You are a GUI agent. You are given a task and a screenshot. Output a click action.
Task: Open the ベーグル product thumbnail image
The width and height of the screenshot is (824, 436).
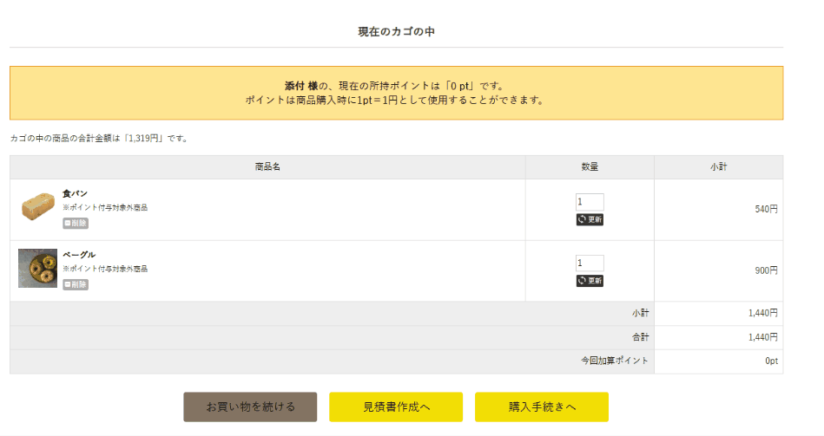(37, 268)
